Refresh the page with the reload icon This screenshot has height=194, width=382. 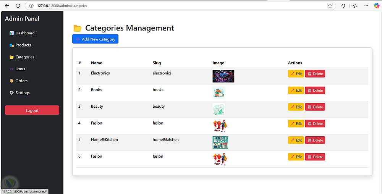coord(18,6)
